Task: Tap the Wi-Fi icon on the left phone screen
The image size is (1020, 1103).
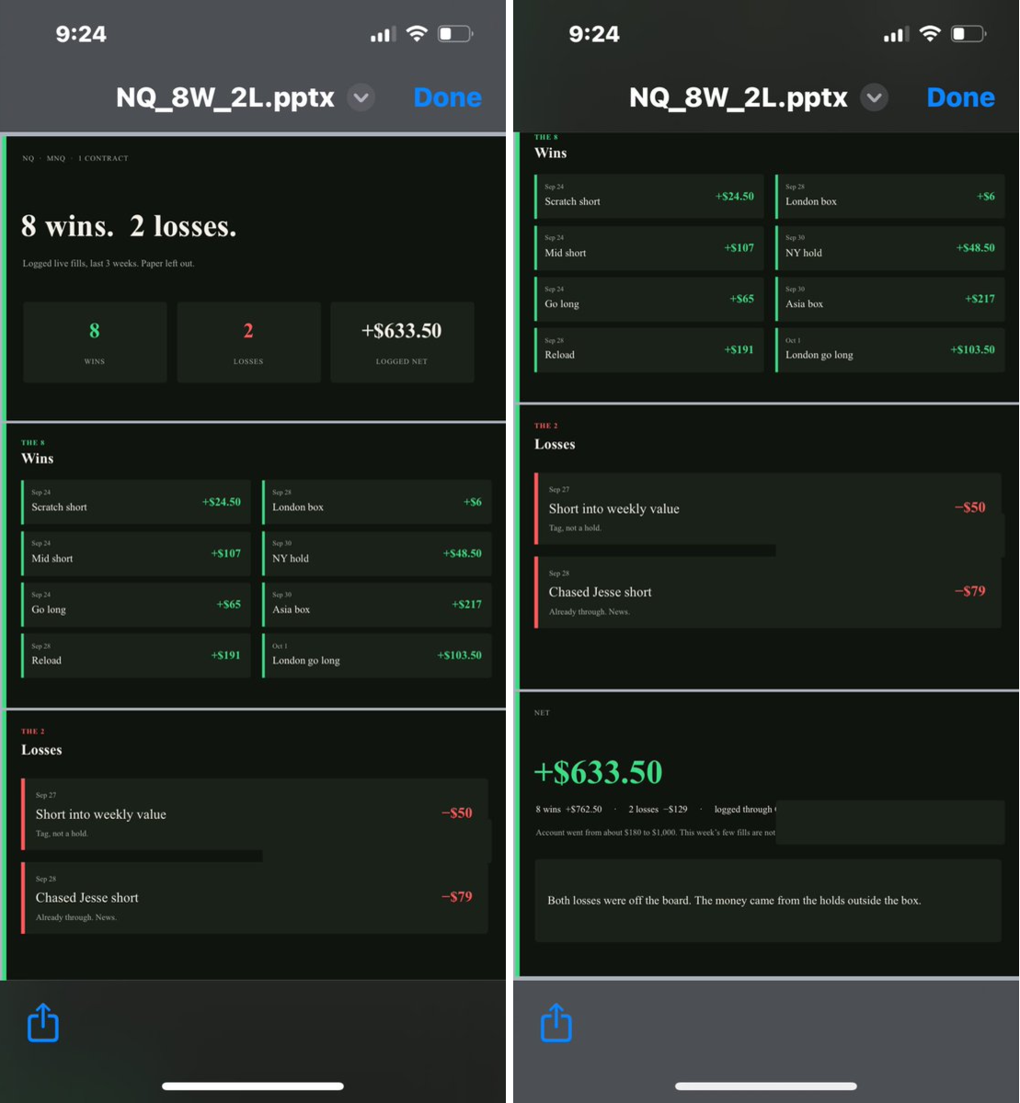Action: (x=418, y=34)
